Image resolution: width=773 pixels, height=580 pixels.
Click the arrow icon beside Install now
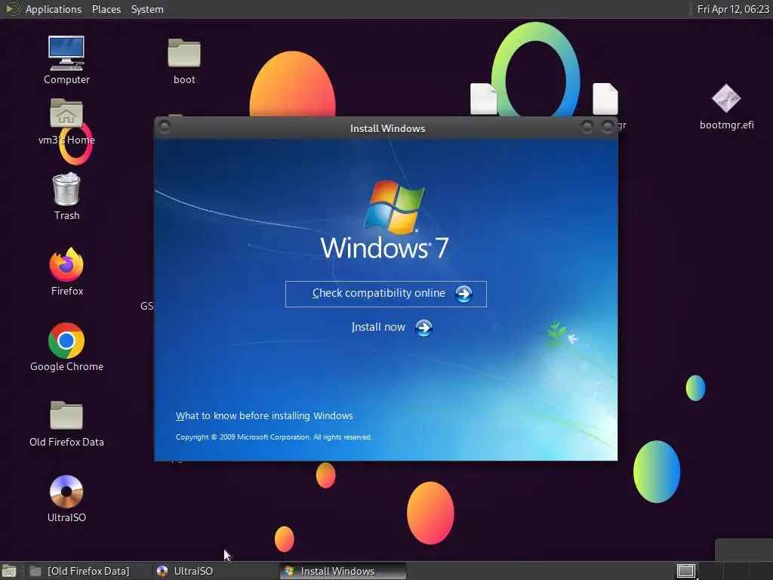[x=423, y=328]
